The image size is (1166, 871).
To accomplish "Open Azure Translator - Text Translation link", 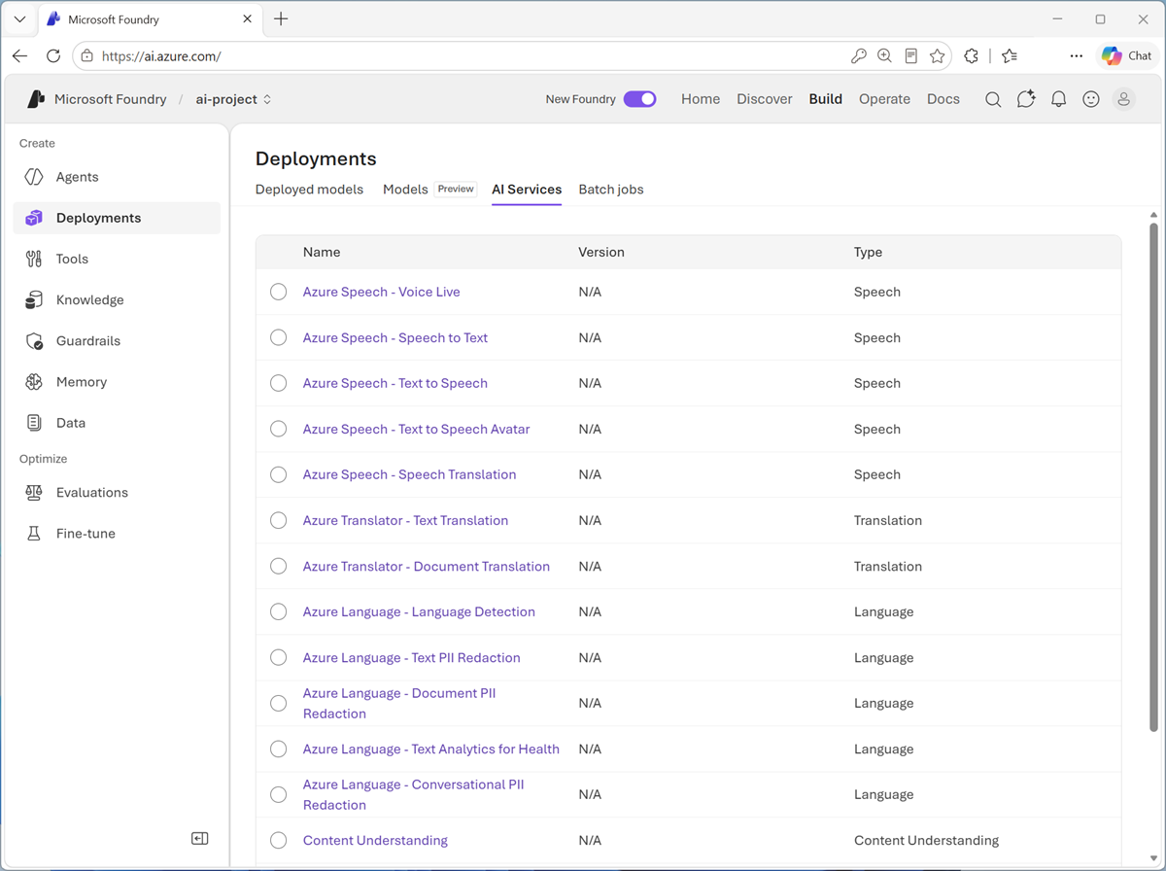I will coord(405,520).
